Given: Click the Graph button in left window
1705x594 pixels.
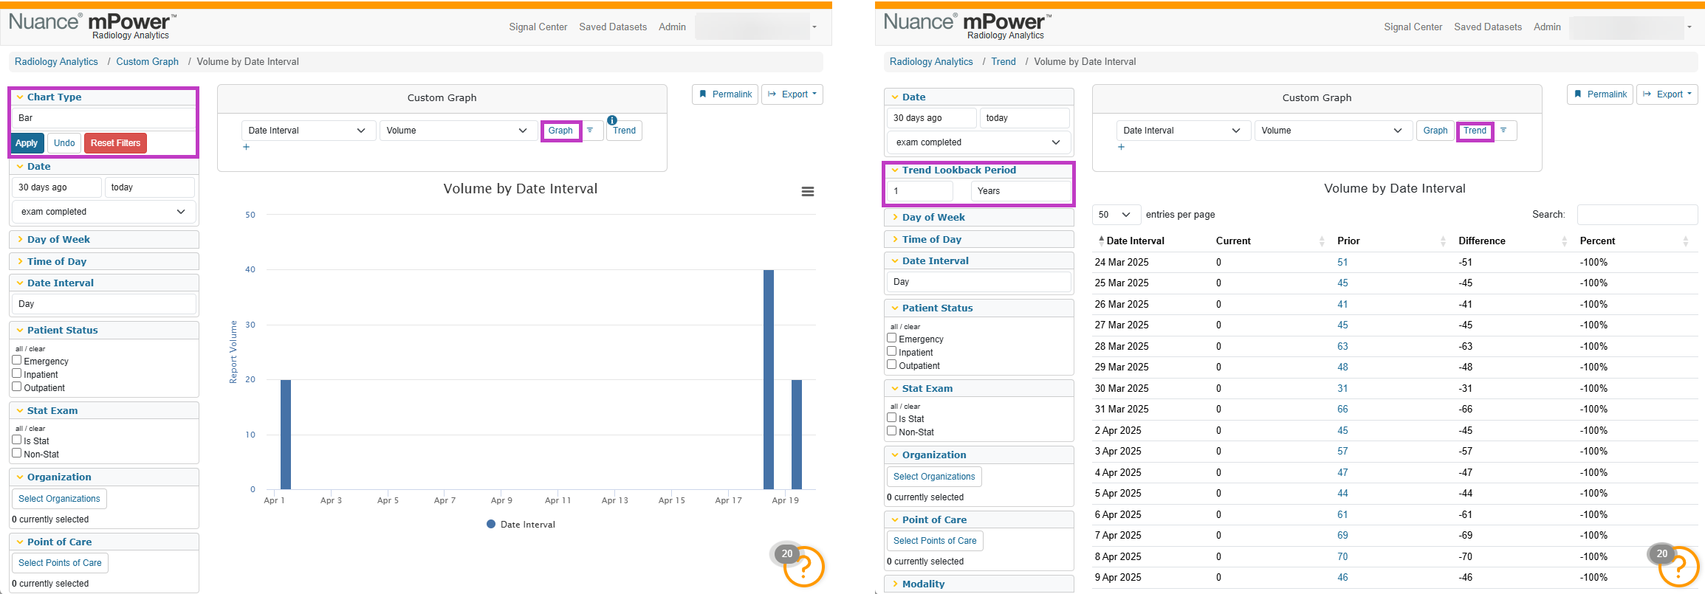Looking at the screenshot, I should [x=560, y=131].
